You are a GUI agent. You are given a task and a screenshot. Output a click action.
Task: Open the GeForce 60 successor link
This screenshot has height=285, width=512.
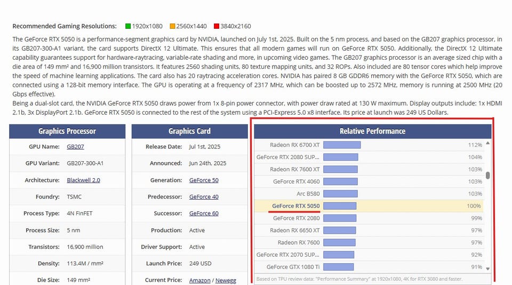pyautogui.click(x=204, y=213)
